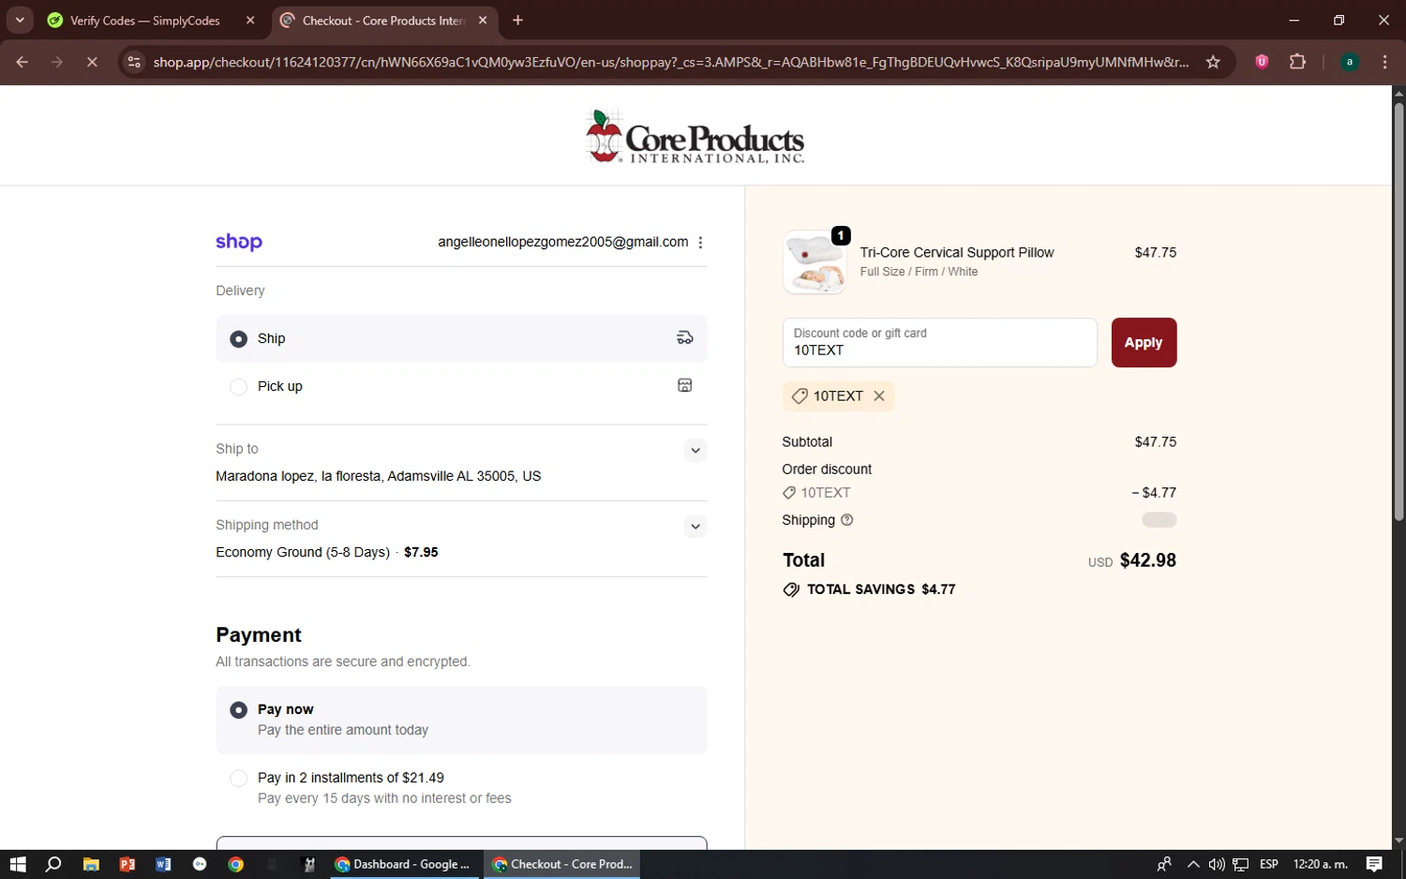Click the delivery truck icon in Ship row
This screenshot has height=879, width=1406.
685,338
